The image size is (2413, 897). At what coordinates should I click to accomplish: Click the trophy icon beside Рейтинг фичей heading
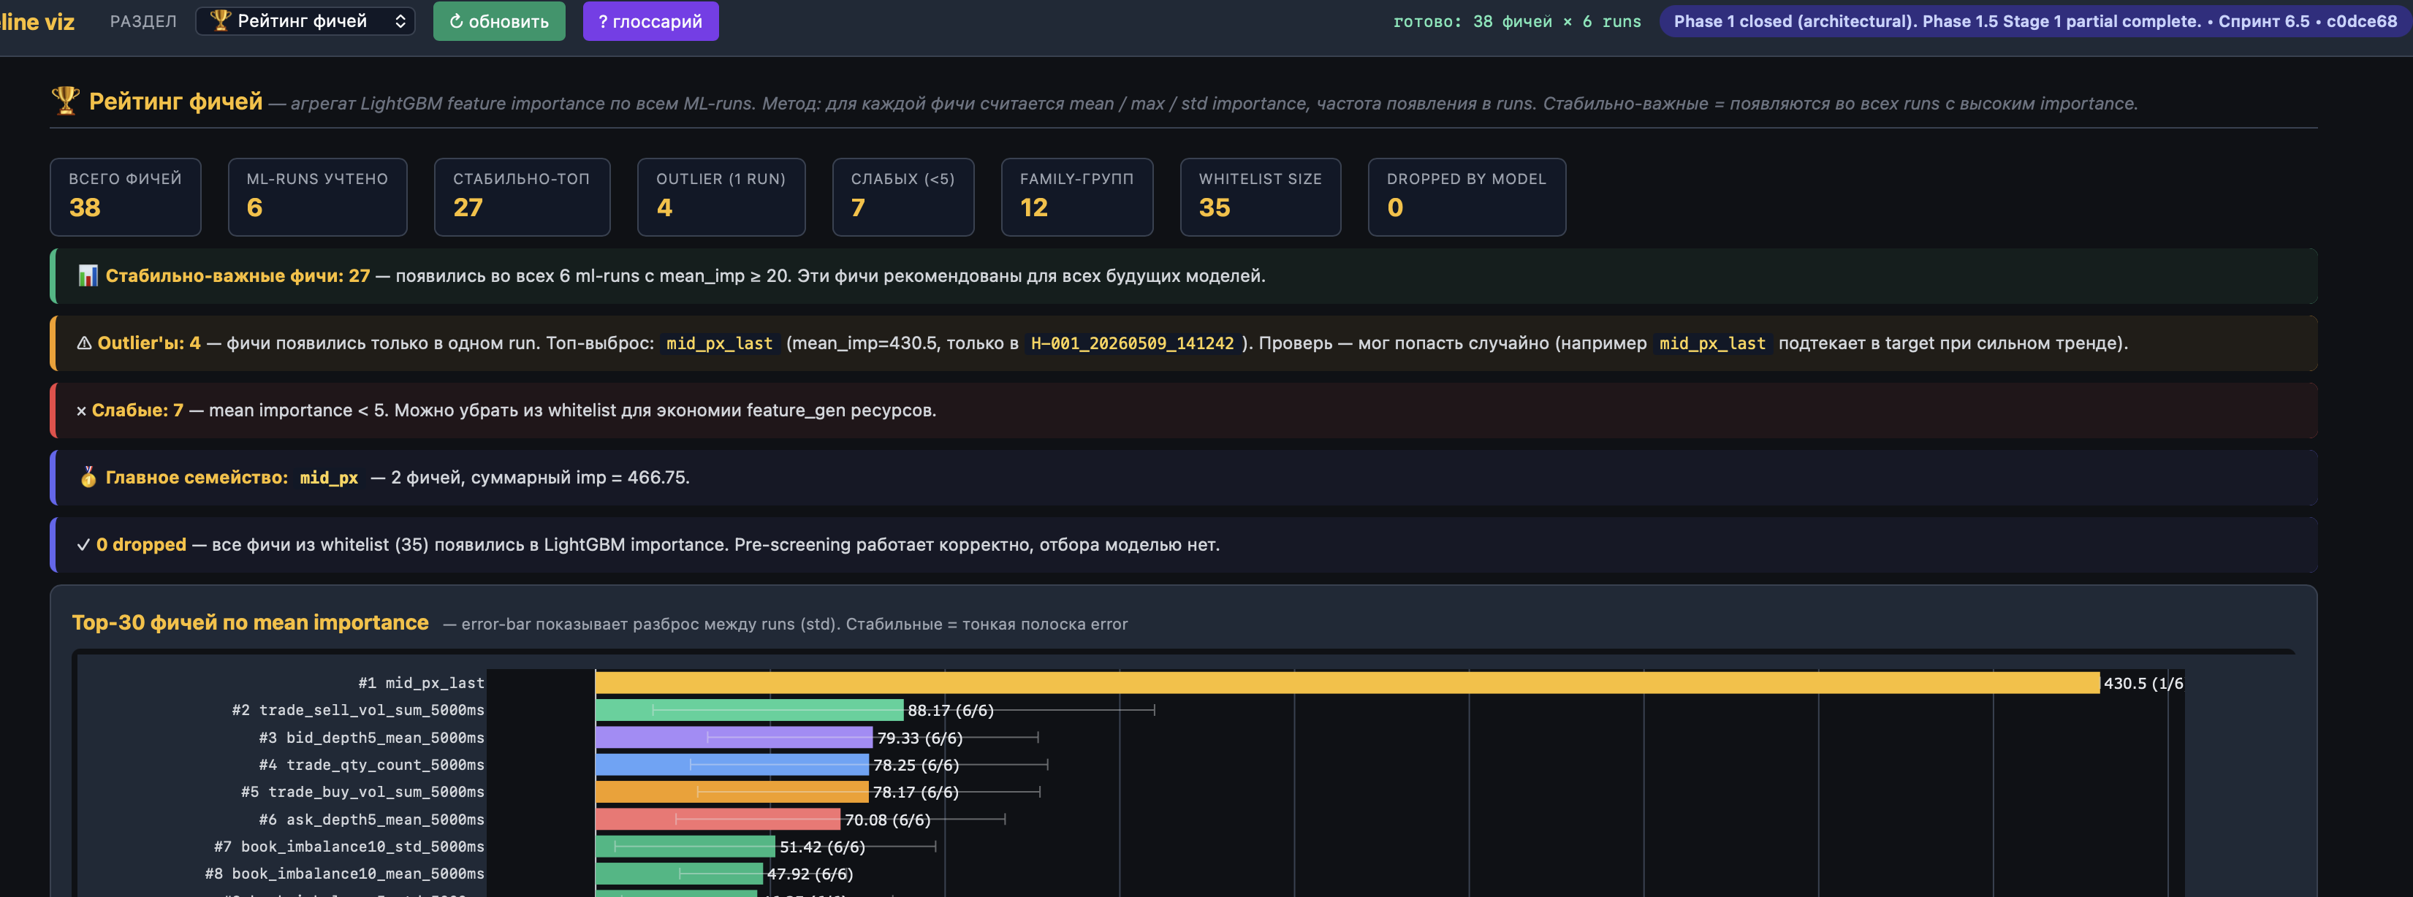click(66, 101)
